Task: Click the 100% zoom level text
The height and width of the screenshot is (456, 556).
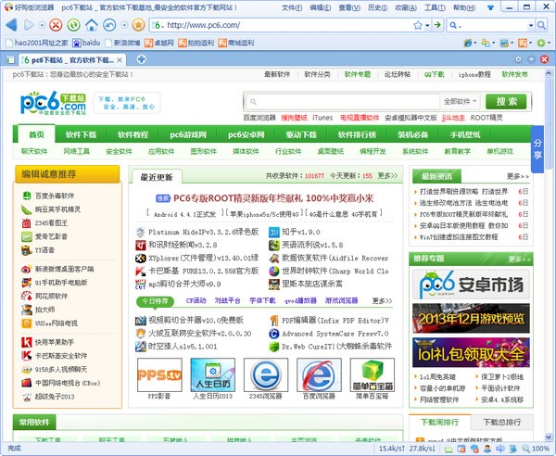Action: pyautogui.click(x=540, y=449)
